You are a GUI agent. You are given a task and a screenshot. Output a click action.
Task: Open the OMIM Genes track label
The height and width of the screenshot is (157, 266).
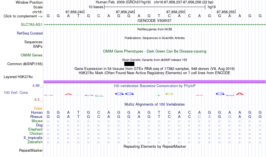[x=32, y=55]
